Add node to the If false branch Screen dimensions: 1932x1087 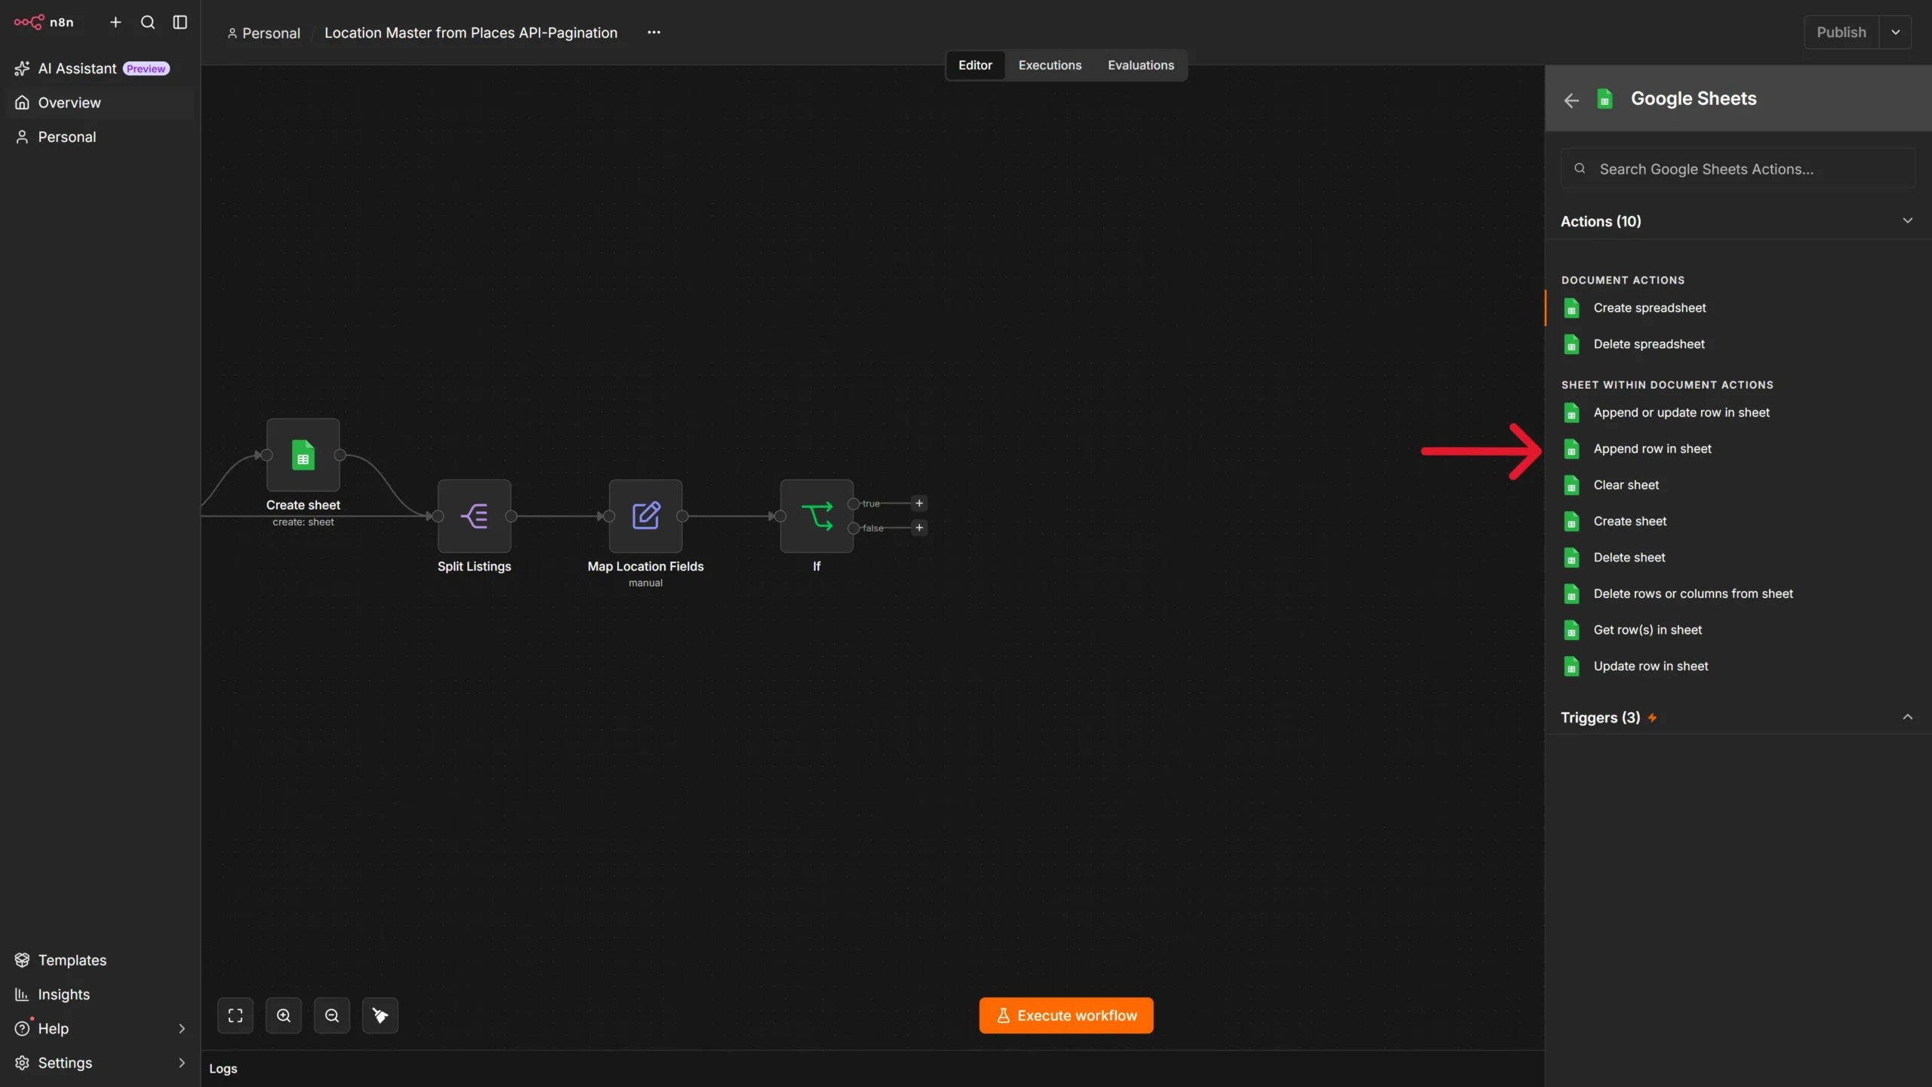coord(919,528)
